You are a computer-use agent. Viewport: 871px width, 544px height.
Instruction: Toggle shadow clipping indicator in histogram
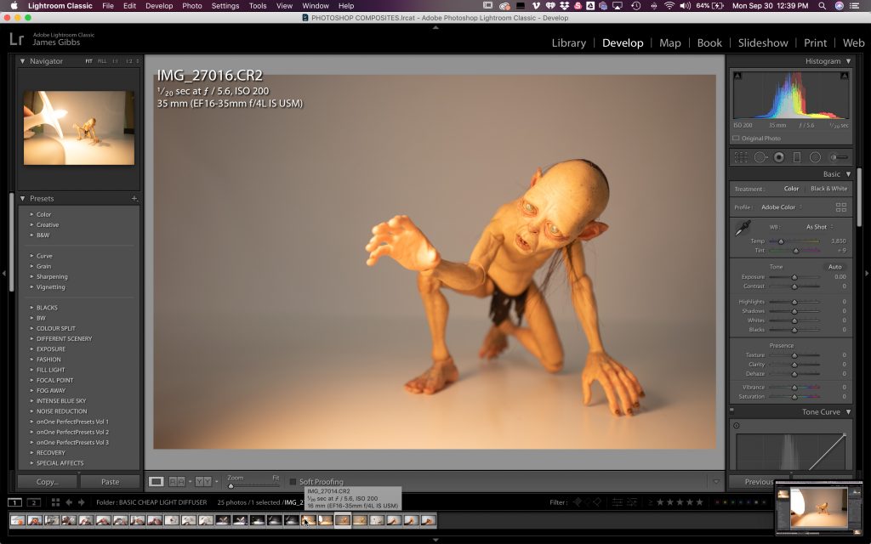point(737,76)
